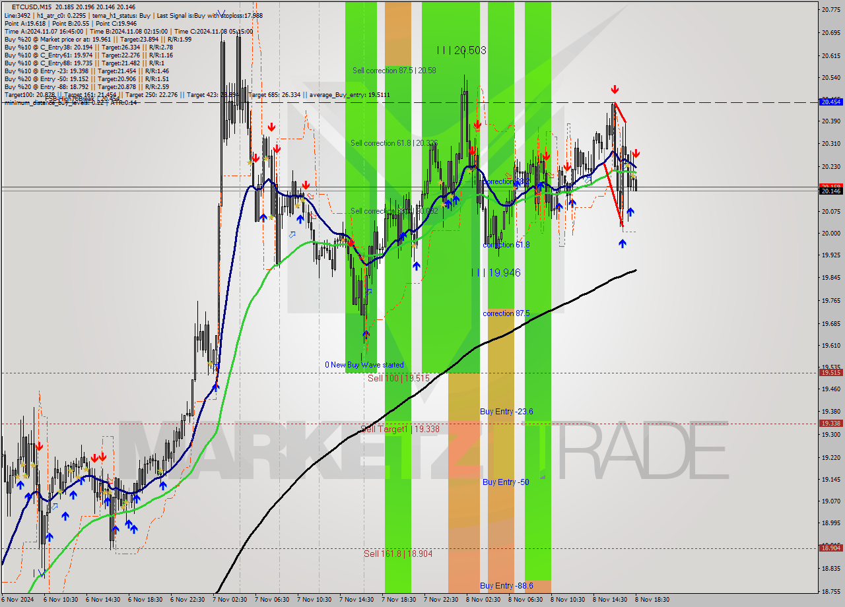Click the 'Buy Entry -23.6' label

click(506, 412)
